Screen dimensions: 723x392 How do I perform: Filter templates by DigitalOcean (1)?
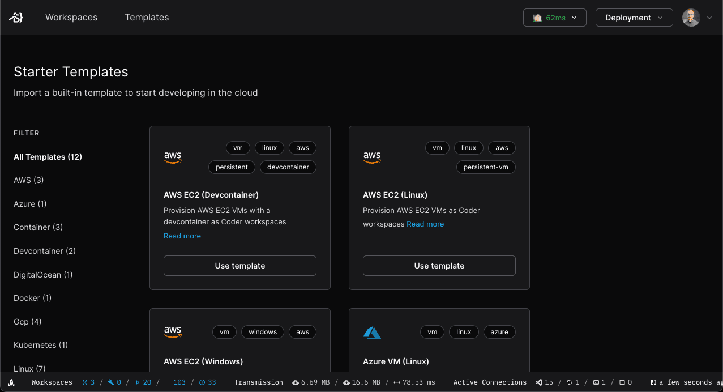[x=43, y=275]
